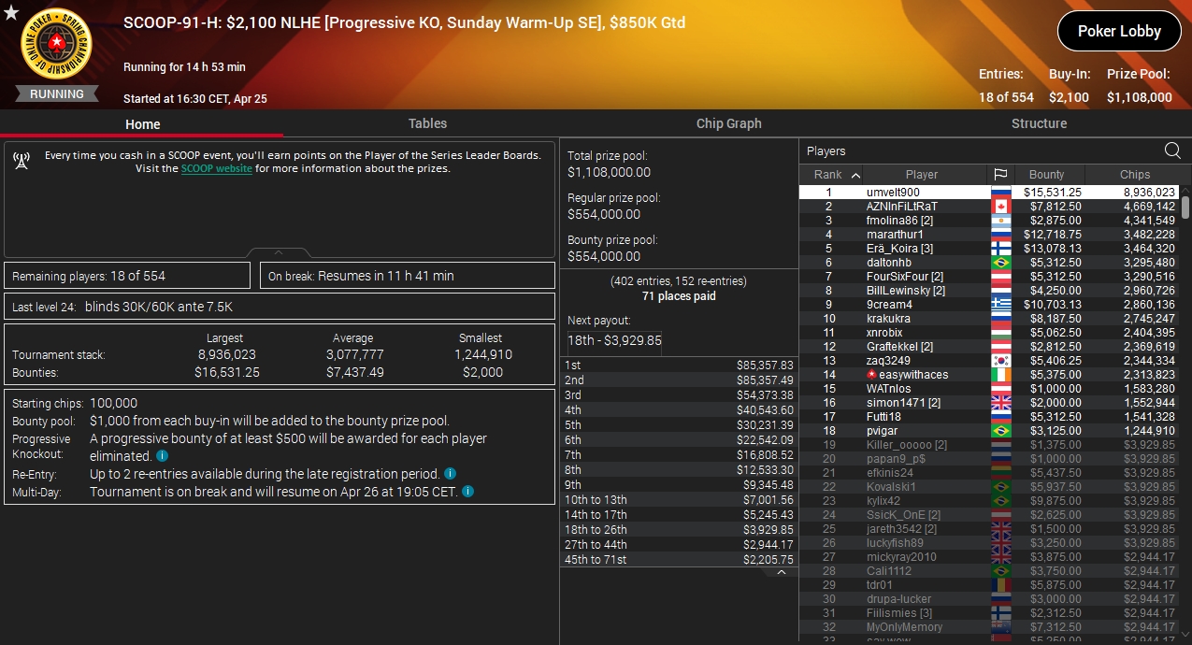Sort the players list by Player name header

tap(922, 175)
